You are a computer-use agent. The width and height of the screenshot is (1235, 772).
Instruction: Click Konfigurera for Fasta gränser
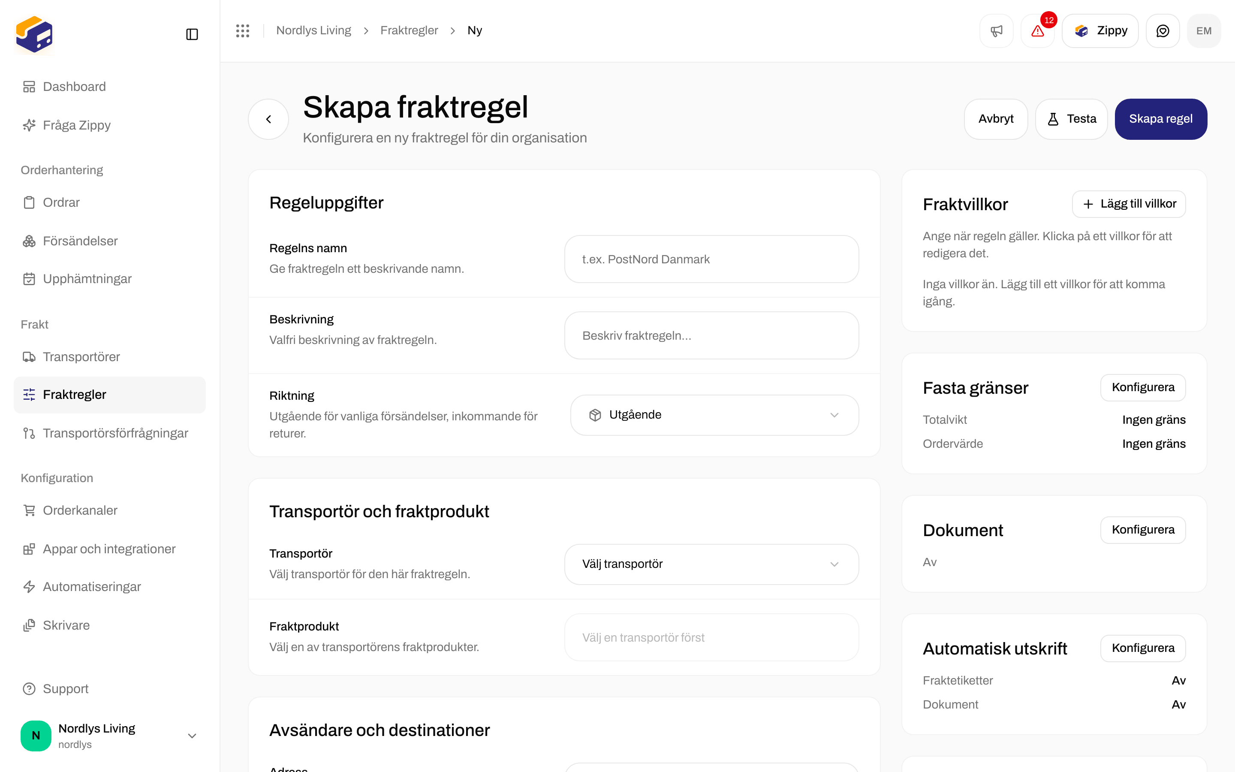point(1143,388)
